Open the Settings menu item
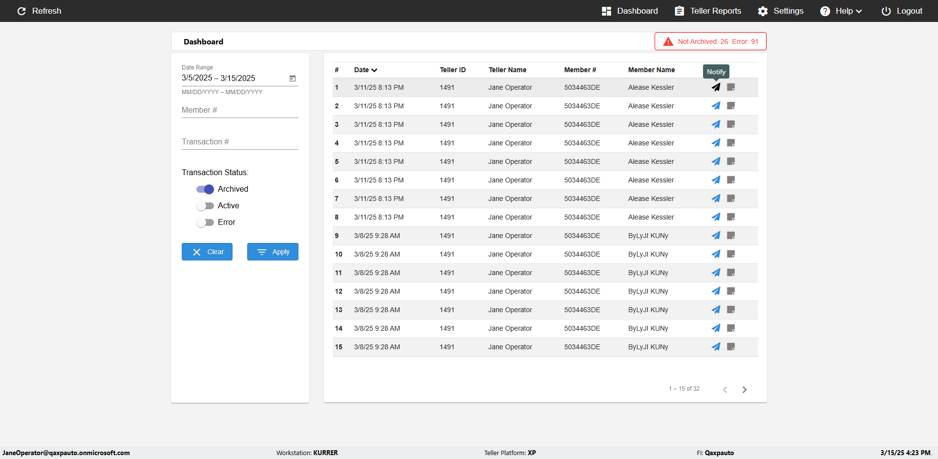The height and width of the screenshot is (459, 938). (x=781, y=11)
